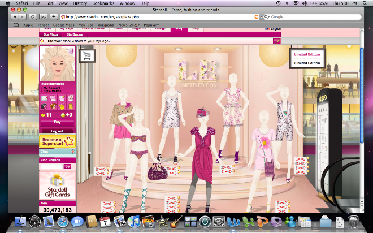This screenshot has width=373, height=233.
Task: Open the shopping cart icon
Action: click(87, 55)
